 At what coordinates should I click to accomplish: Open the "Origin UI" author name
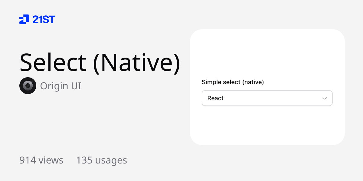[60, 86]
